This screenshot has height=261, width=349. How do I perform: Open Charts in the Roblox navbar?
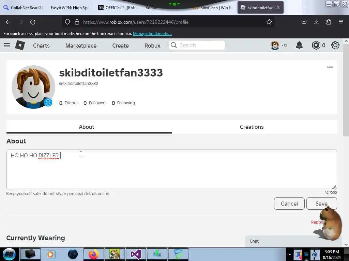41,46
